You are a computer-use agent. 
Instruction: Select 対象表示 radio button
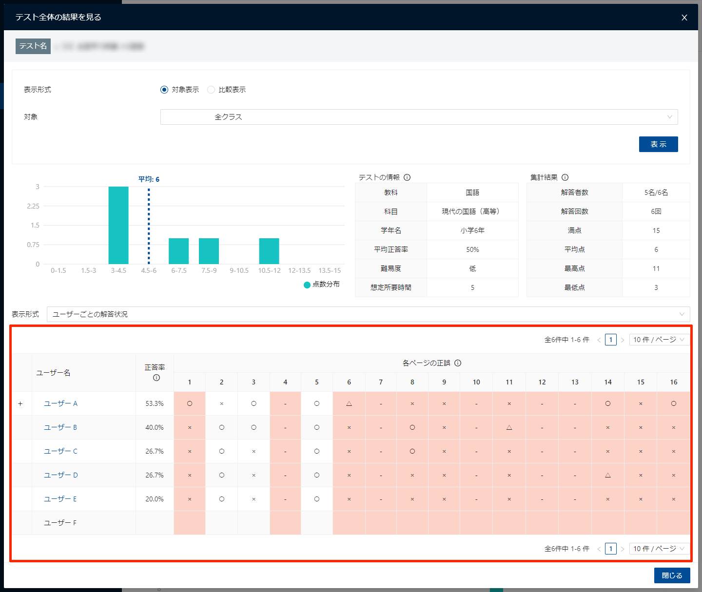click(164, 90)
